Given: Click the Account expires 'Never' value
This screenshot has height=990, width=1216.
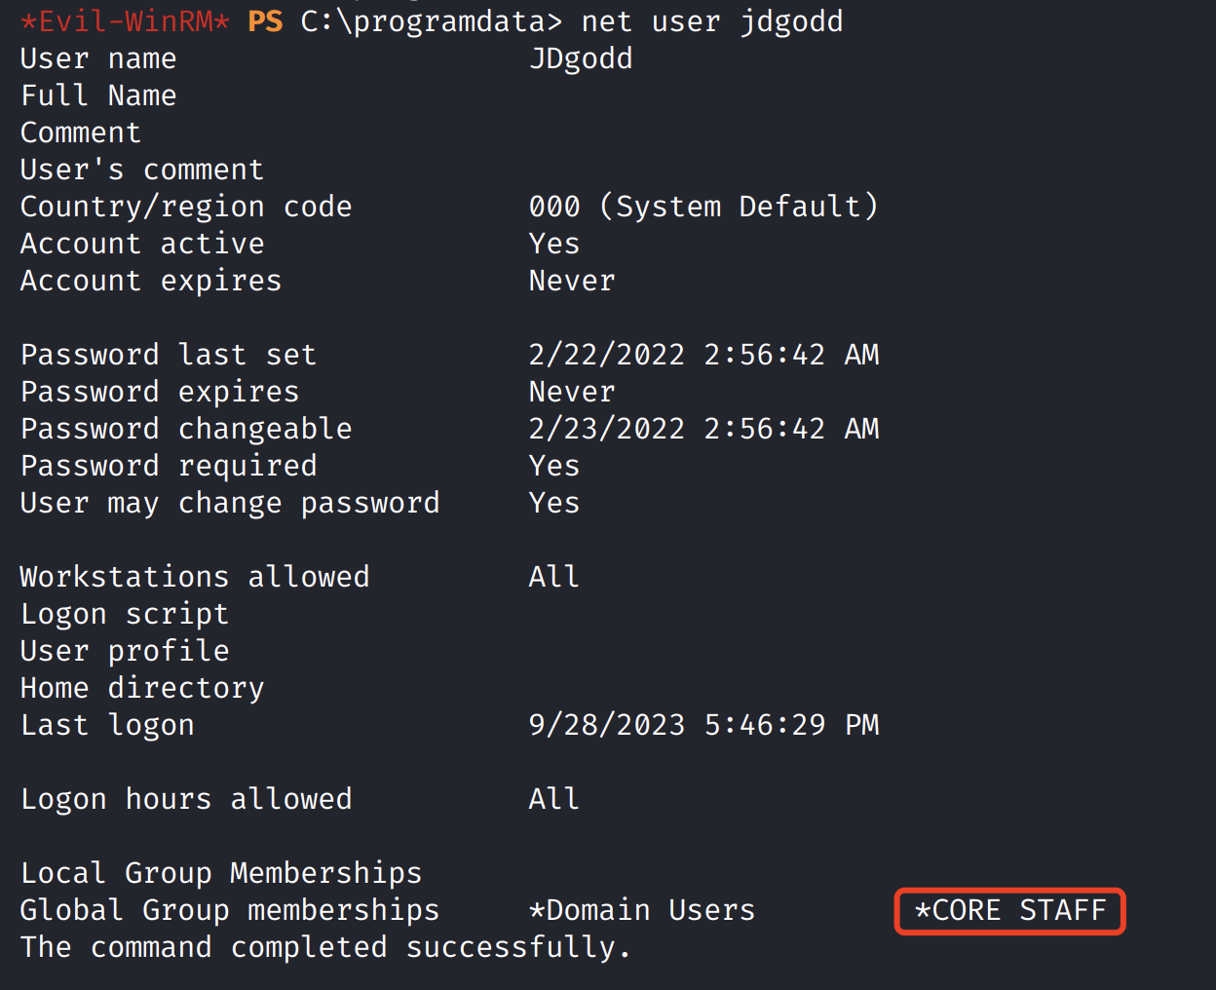Looking at the screenshot, I should [572, 281].
